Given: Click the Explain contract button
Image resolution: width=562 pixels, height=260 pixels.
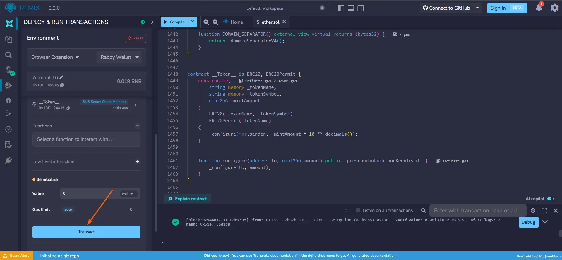Looking at the screenshot, I should pyautogui.click(x=188, y=199).
